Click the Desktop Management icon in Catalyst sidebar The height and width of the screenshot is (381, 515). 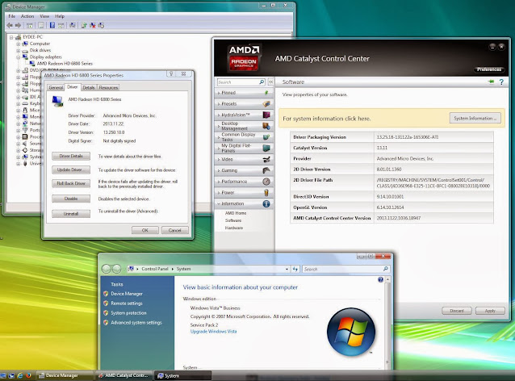tap(266, 126)
